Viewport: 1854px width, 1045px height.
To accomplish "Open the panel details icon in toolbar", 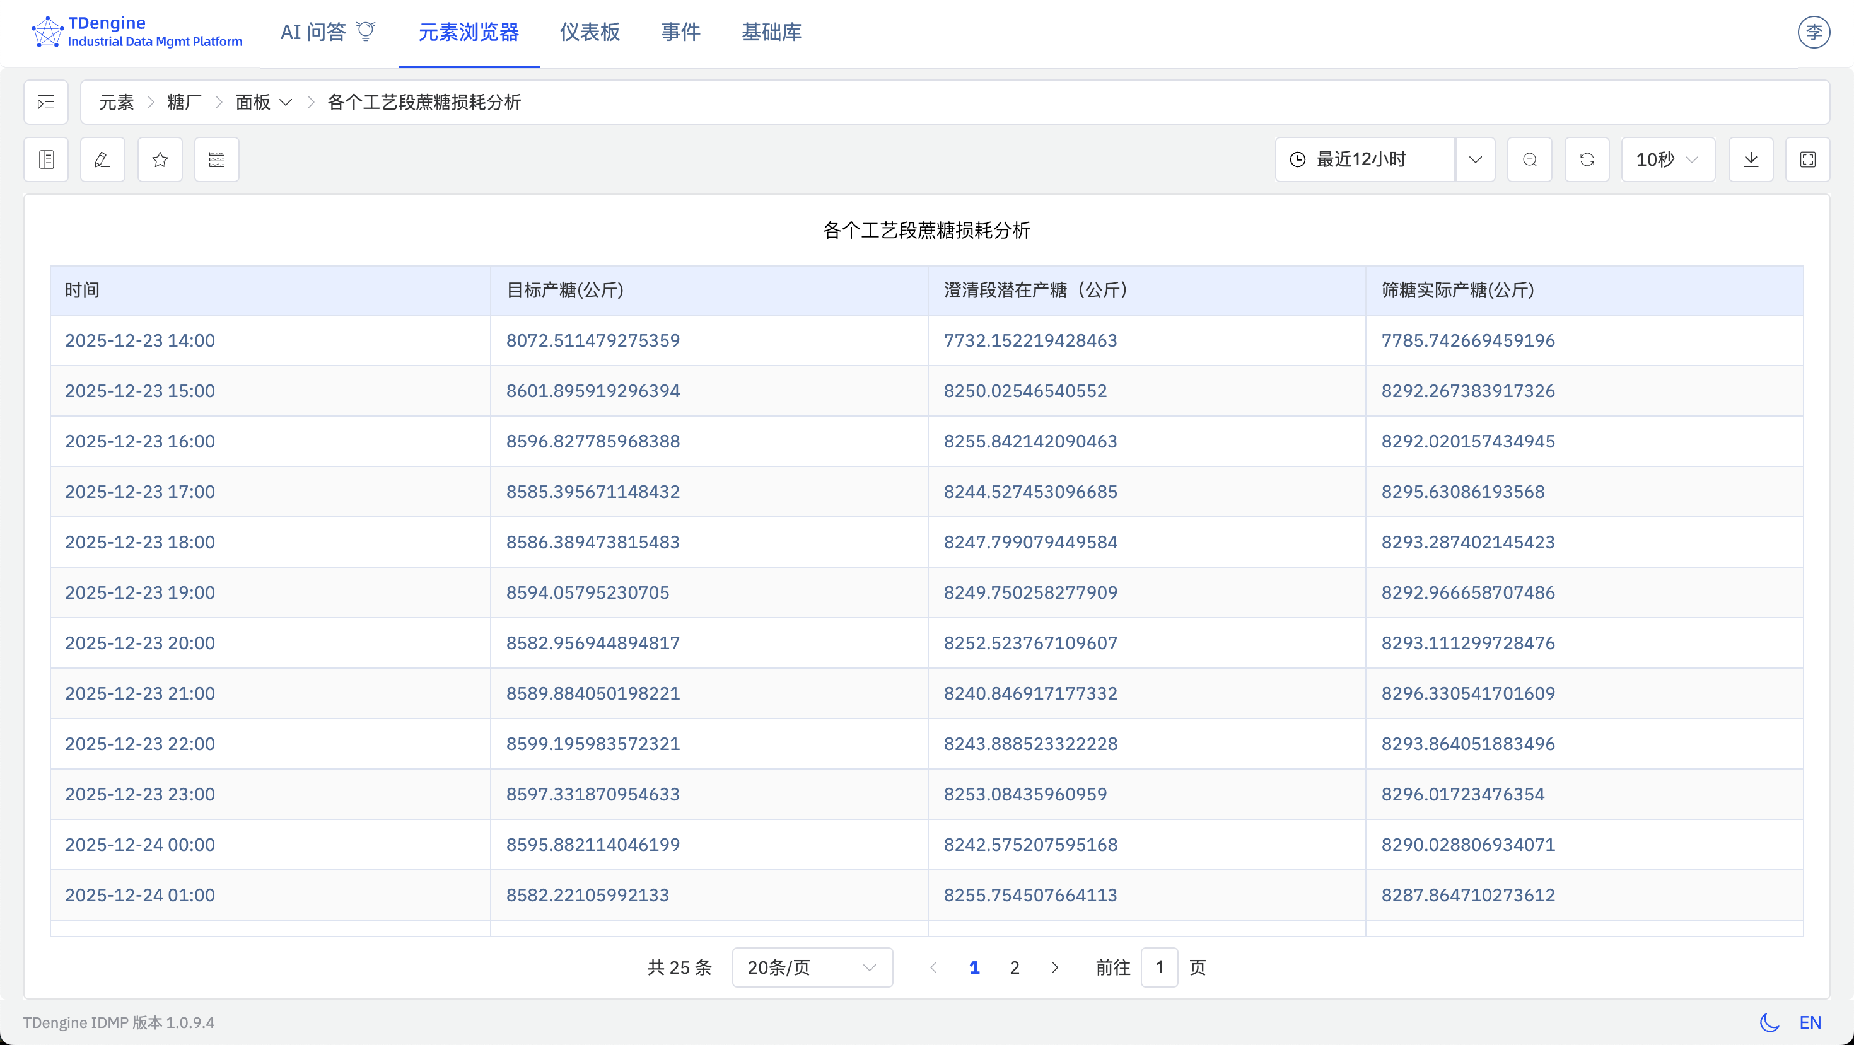I will (x=45, y=159).
